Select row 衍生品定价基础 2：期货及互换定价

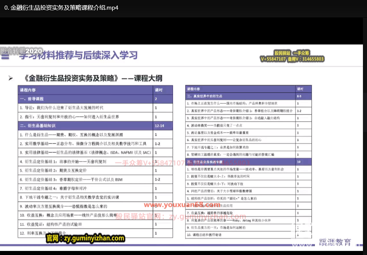click(x=95, y=170)
